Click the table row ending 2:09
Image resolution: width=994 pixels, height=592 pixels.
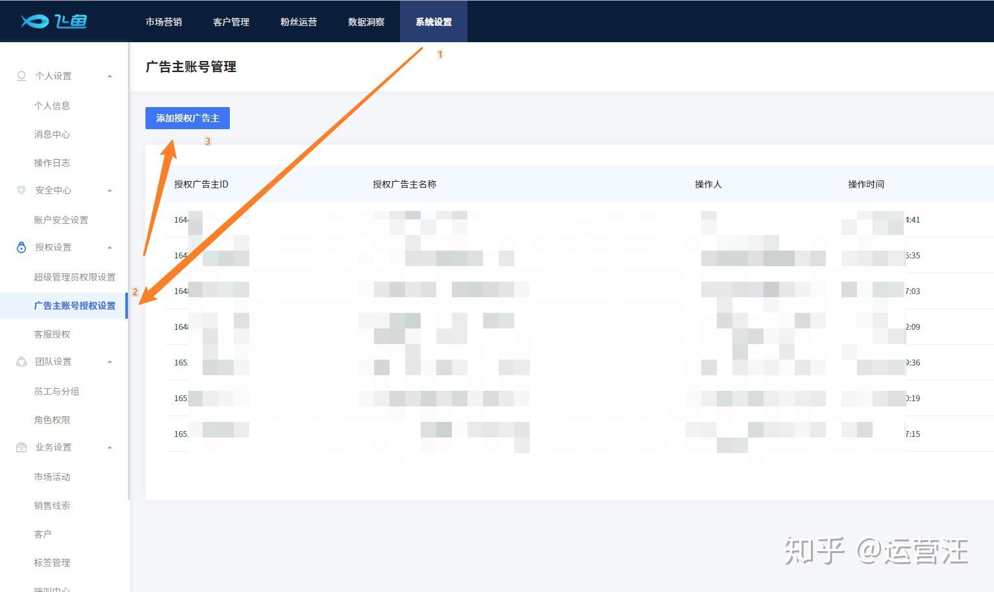pos(580,327)
